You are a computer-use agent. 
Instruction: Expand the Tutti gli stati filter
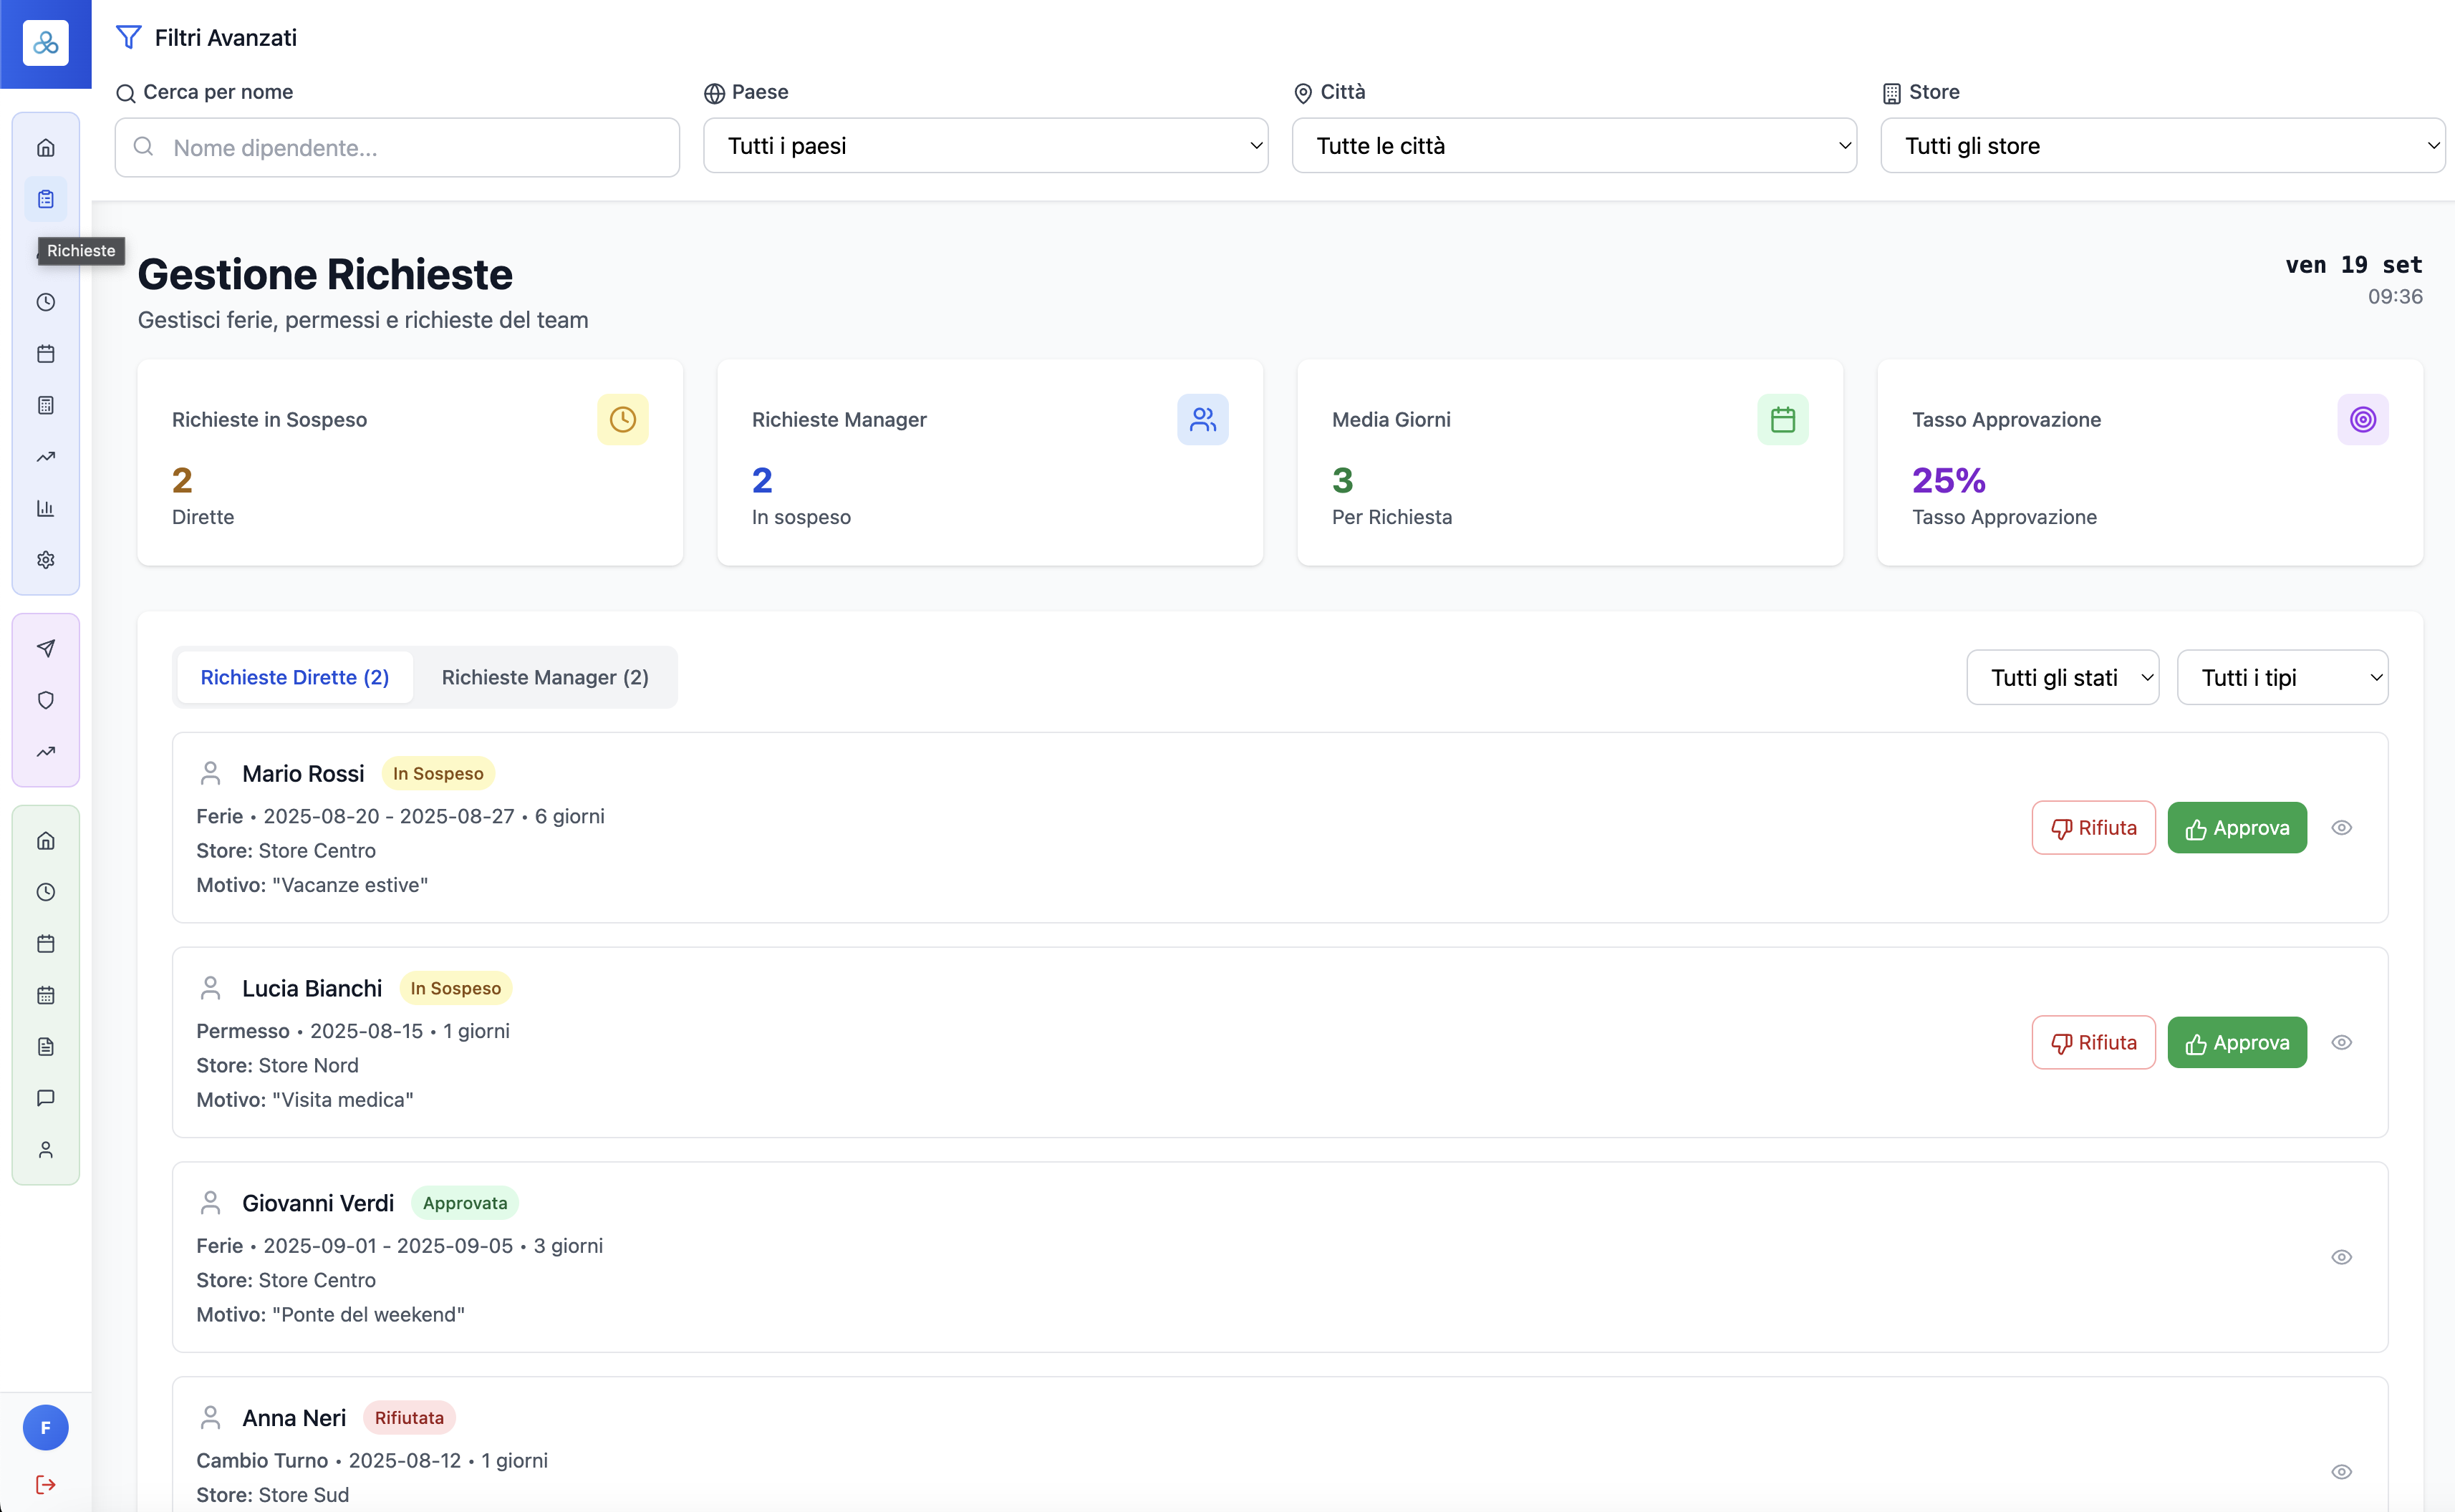coord(2062,677)
